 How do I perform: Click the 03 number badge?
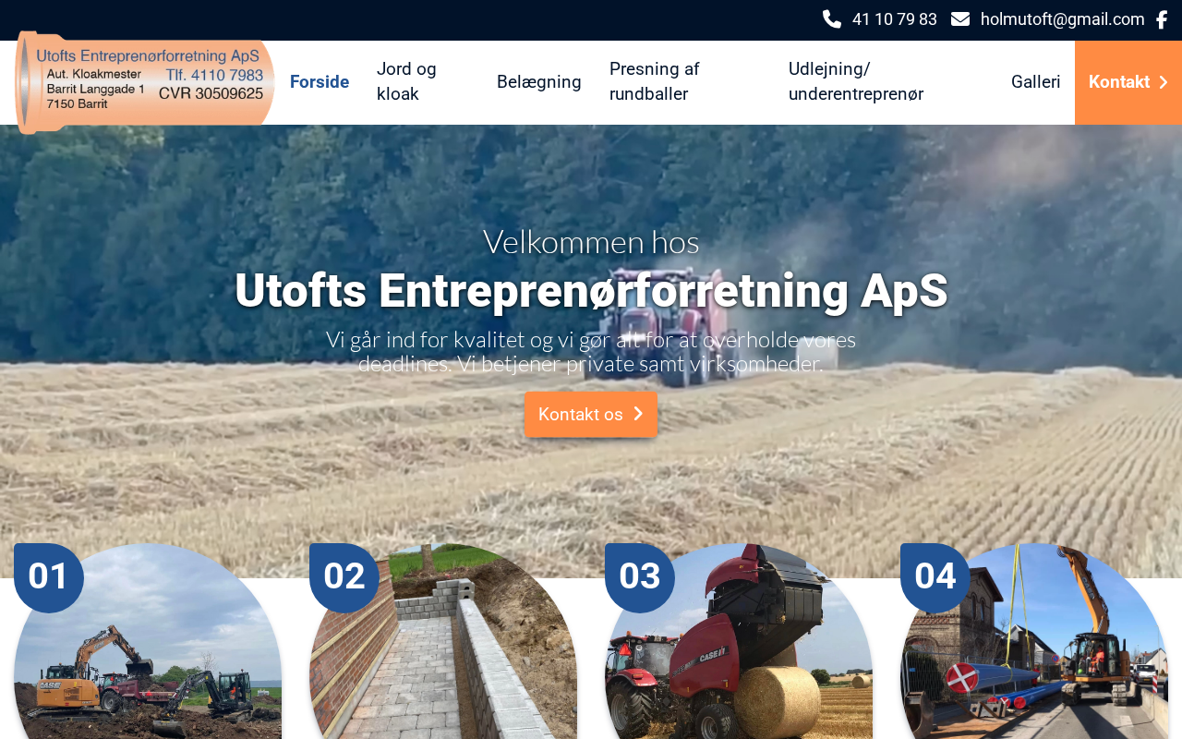640,578
